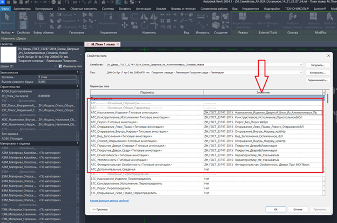Click the Загрузить (Load) button

[x=318, y=65]
